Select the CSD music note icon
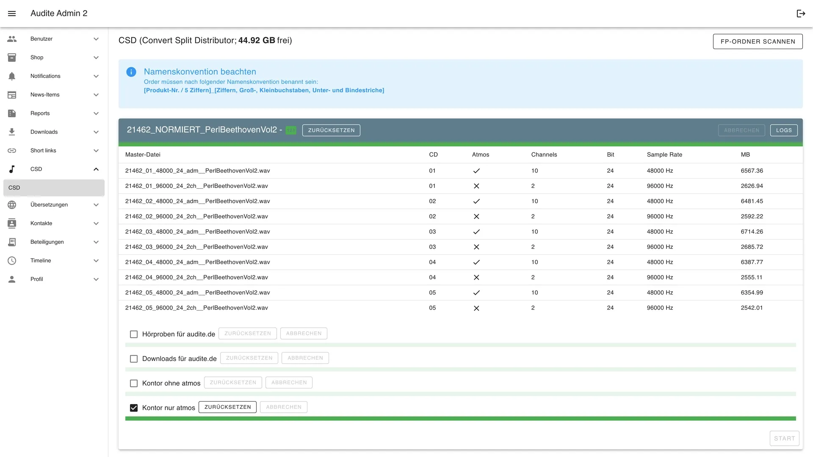 click(x=12, y=169)
